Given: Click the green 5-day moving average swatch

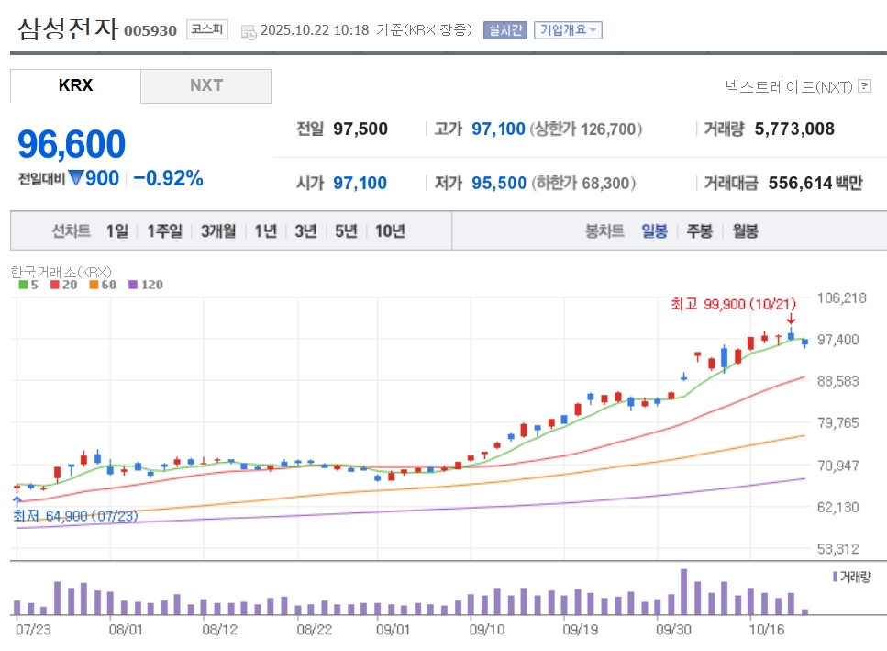Looking at the screenshot, I should pyautogui.click(x=23, y=285).
